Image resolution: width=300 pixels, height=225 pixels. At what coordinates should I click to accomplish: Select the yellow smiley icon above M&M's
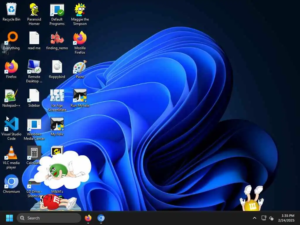[x=57, y=151]
